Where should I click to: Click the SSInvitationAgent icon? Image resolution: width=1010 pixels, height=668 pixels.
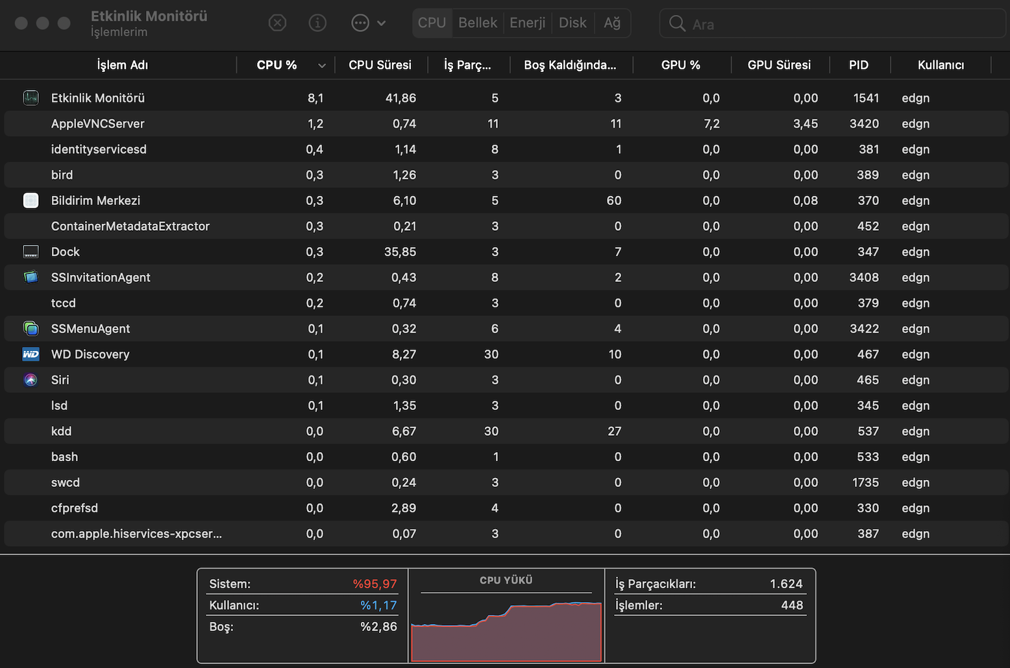(31, 277)
